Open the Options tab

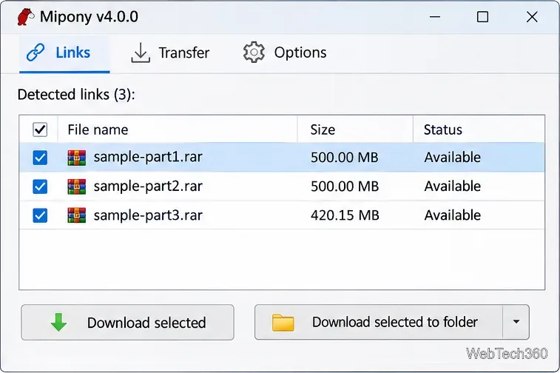(285, 53)
